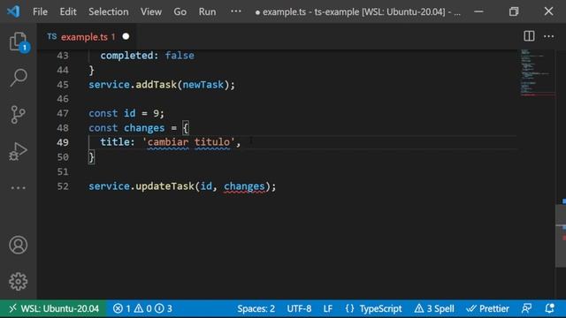Open the Accounts menu
Screen dimensions: 566x318
click(18, 245)
